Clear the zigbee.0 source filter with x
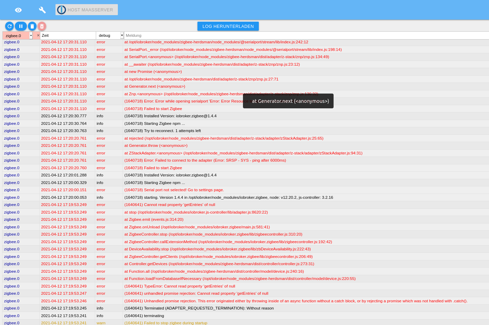Viewport: 489px width, 325px height. 38,35
